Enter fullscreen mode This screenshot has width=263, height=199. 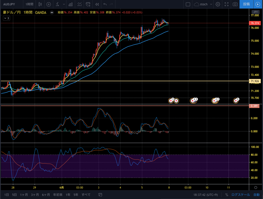[227, 4]
